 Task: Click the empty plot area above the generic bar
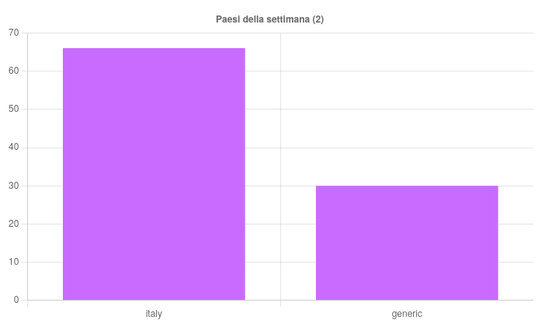tap(407, 109)
